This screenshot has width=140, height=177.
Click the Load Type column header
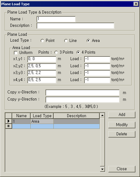42,116
